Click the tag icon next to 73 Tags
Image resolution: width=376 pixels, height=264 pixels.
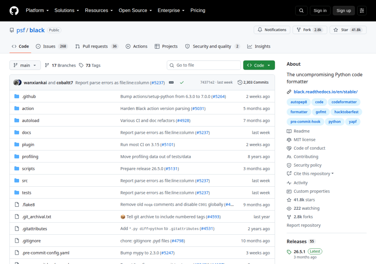tap(81, 65)
